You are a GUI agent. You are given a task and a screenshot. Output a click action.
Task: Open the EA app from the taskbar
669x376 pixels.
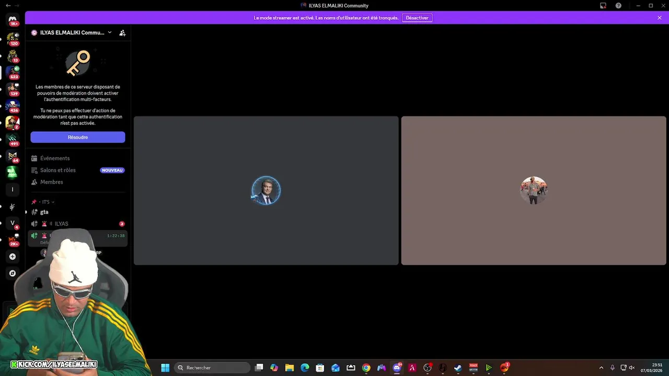point(504,368)
